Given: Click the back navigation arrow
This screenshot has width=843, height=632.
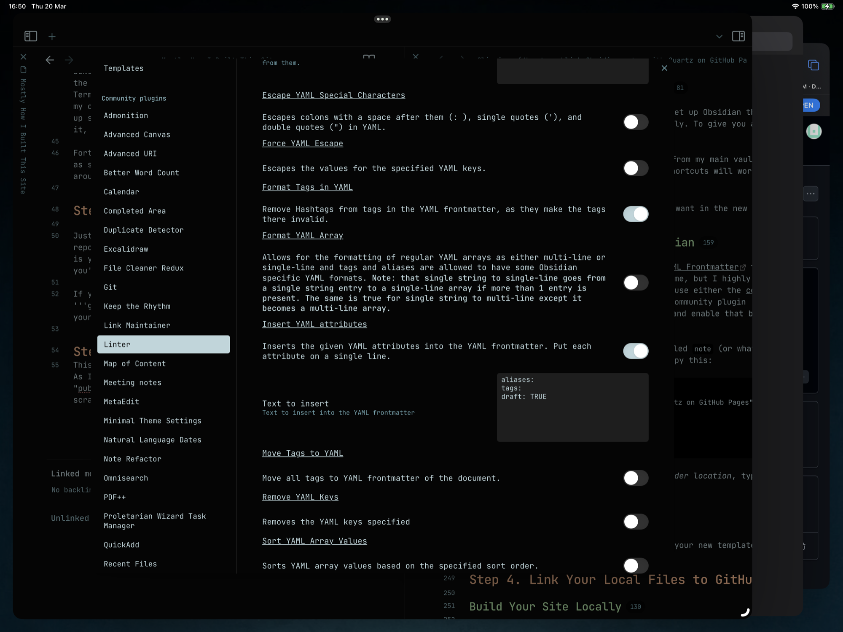Looking at the screenshot, I should click(50, 60).
